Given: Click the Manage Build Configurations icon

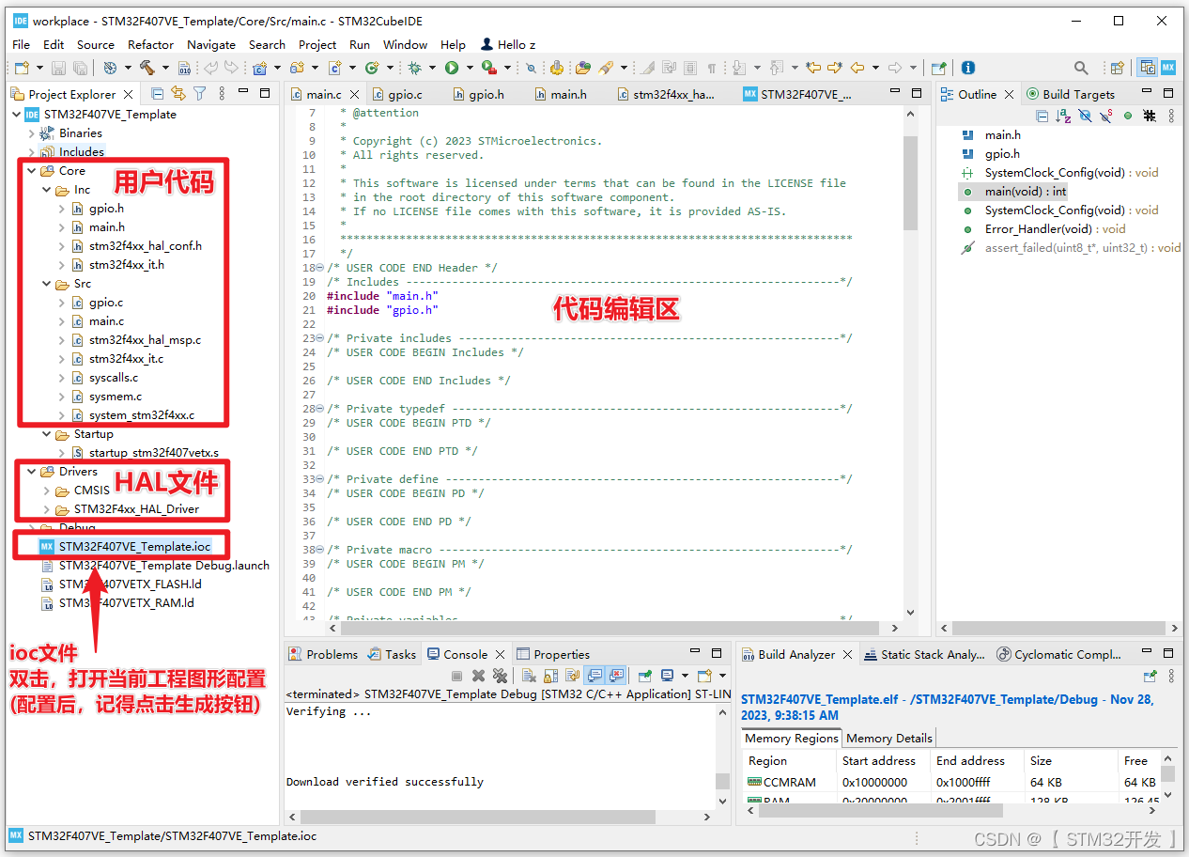Looking at the screenshot, I should coord(110,68).
